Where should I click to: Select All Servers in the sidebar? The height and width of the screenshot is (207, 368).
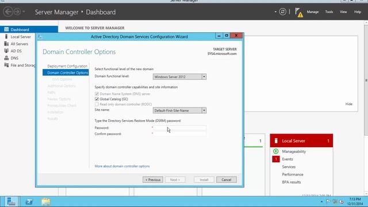click(x=19, y=44)
